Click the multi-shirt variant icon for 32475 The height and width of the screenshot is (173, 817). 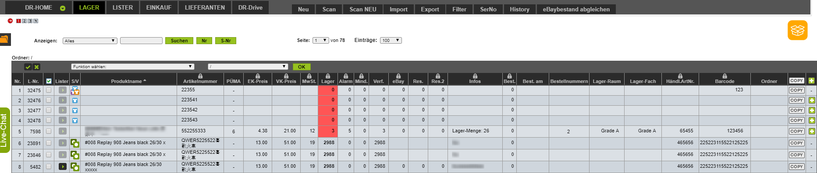[75, 90]
